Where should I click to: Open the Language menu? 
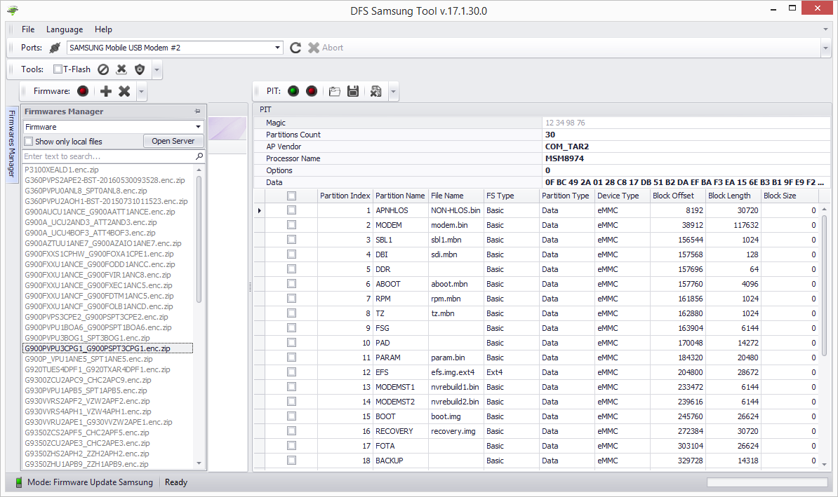click(65, 29)
